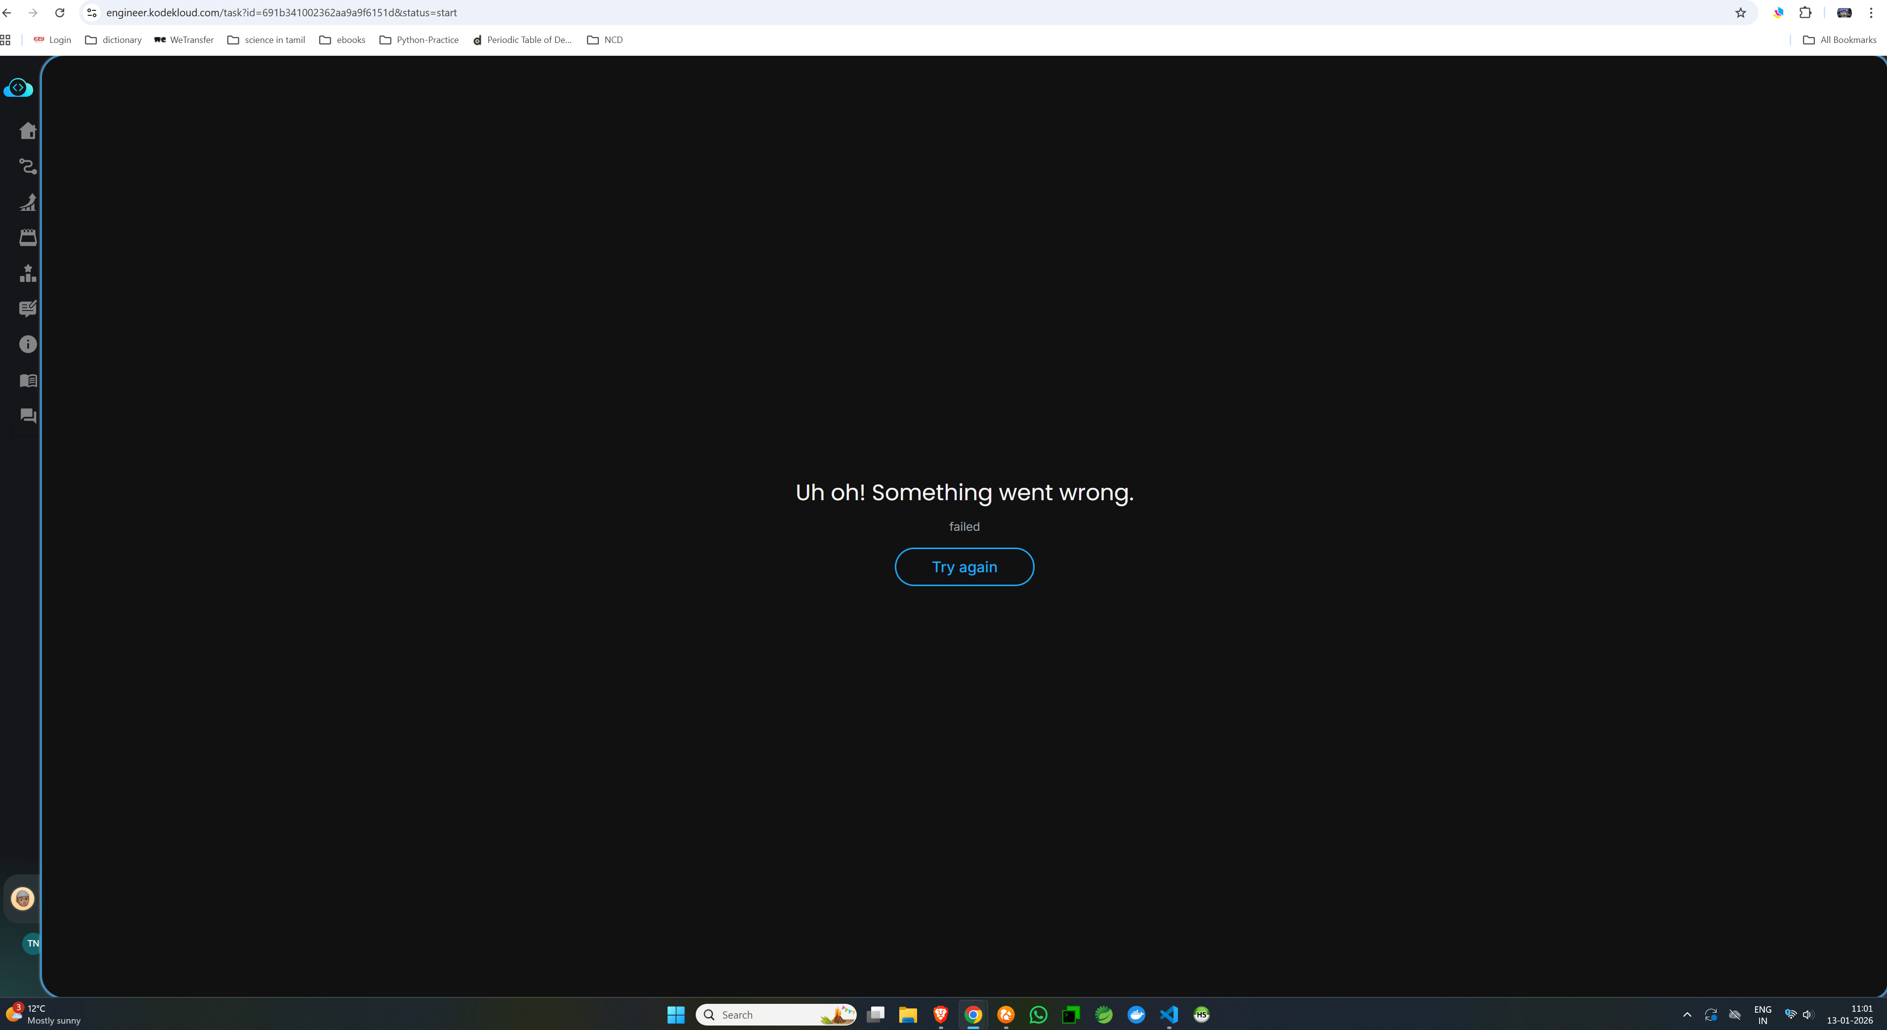Bookmark this page with star icon
1887x1030 pixels.
(x=1740, y=12)
